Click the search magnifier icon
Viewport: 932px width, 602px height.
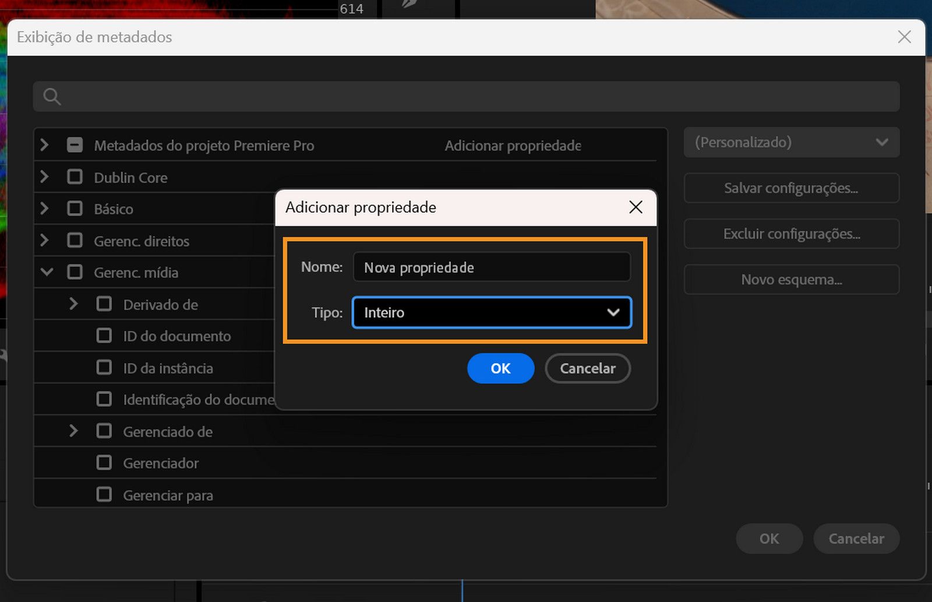(x=51, y=97)
